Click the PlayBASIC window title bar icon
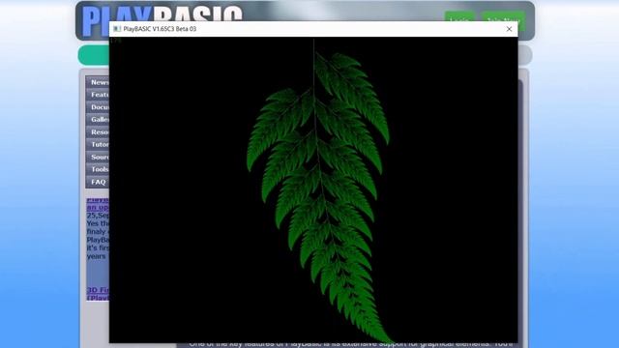This screenshot has height=348, width=619. coord(117,29)
